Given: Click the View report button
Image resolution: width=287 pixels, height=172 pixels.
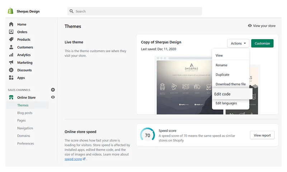Looking at the screenshot, I should click(262, 135).
